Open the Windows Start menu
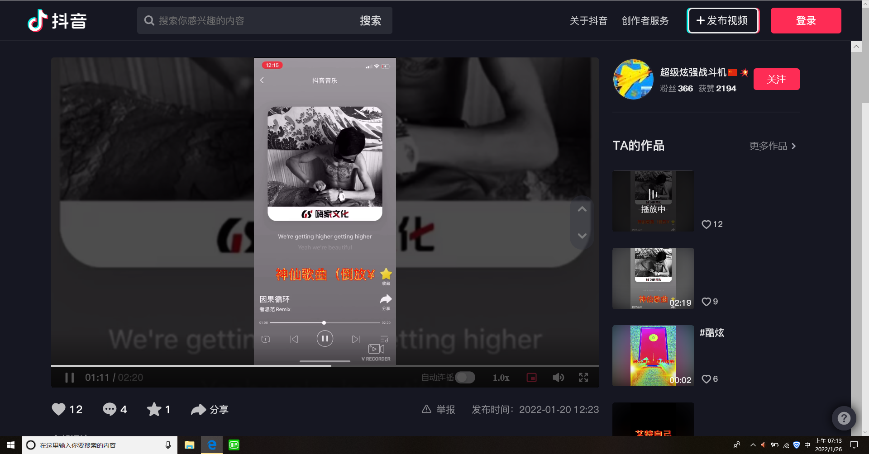Viewport: 869px width, 454px height. (x=11, y=445)
